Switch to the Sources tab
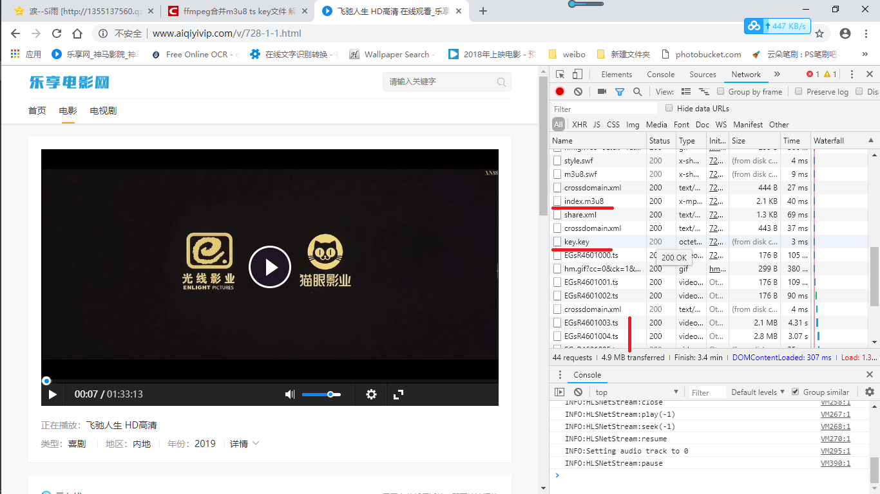Screen dimensions: 880x494 coord(702,75)
